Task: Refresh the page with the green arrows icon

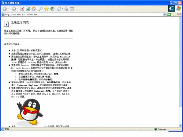Action: pyautogui.click(x=28, y=9)
